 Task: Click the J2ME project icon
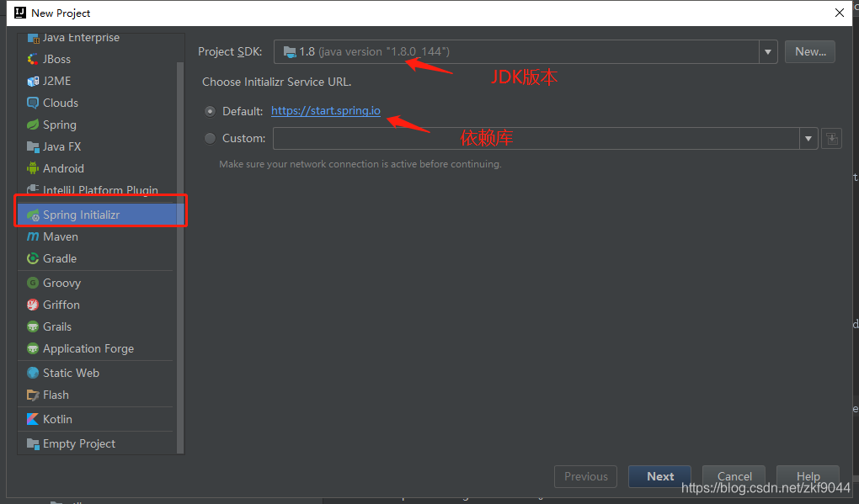coord(33,81)
